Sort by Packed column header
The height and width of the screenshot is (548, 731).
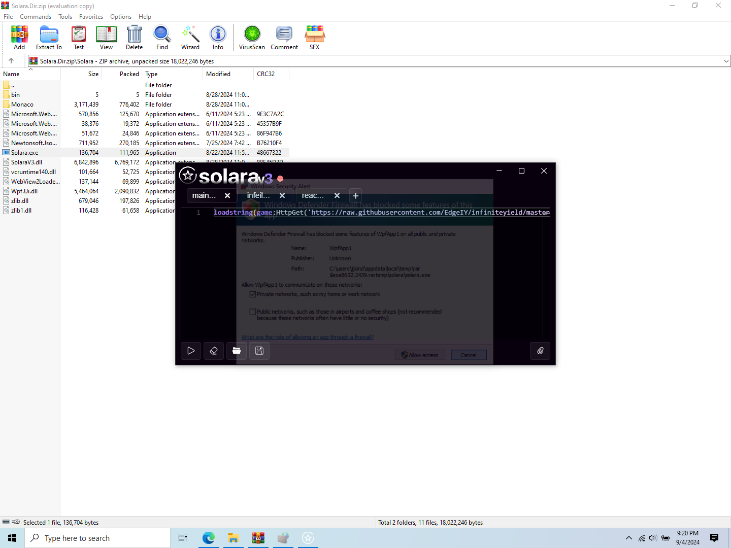[x=122, y=74]
